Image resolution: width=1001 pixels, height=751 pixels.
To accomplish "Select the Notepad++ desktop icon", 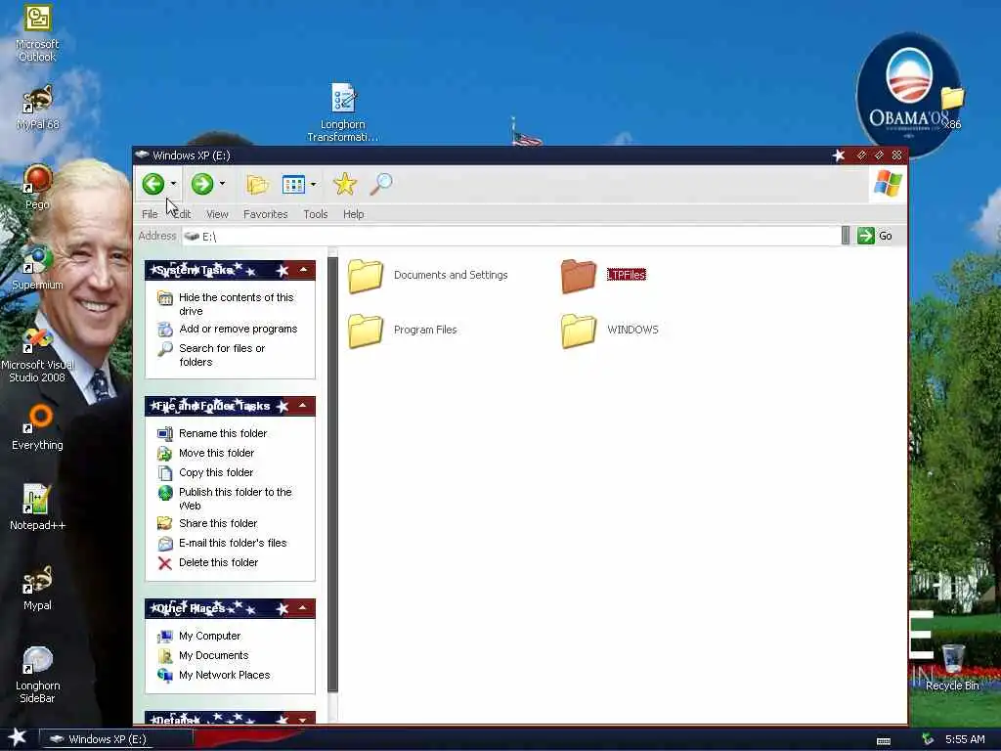I will click(37, 508).
